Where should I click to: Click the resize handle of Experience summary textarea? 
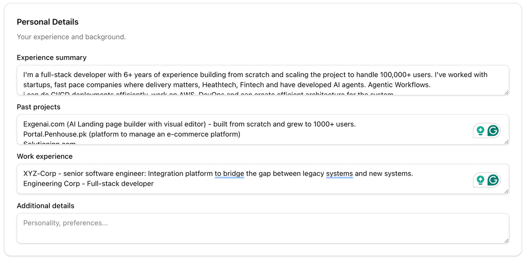coord(507,92)
